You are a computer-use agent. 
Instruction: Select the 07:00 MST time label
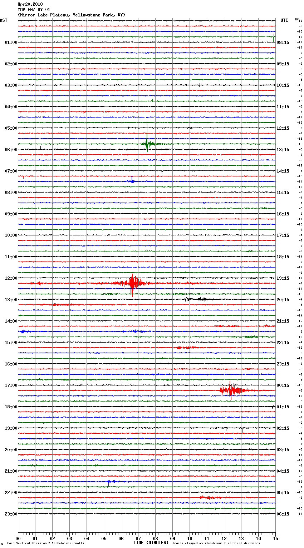[x=11, y=171]
